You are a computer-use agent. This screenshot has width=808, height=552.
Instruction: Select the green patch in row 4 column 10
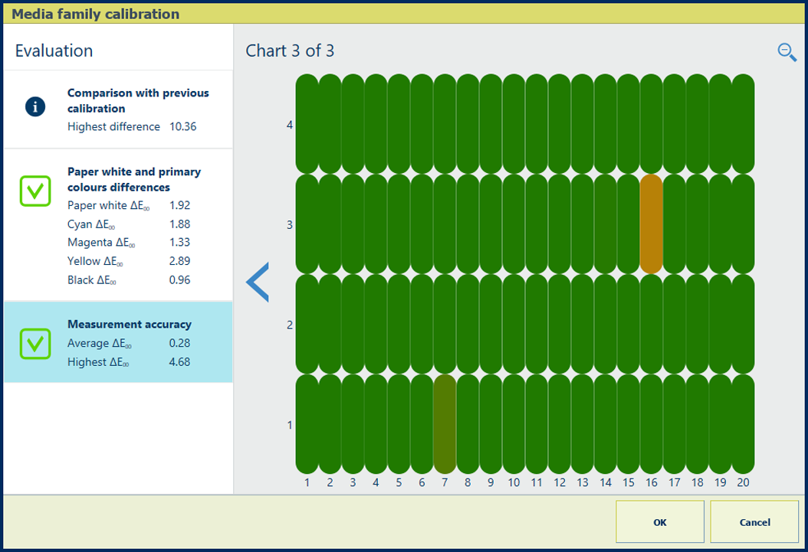tap(514, 124)
